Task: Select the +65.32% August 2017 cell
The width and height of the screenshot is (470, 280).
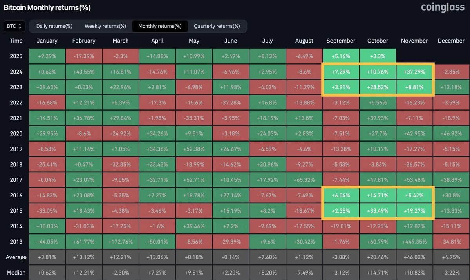Action: point(304,179)
